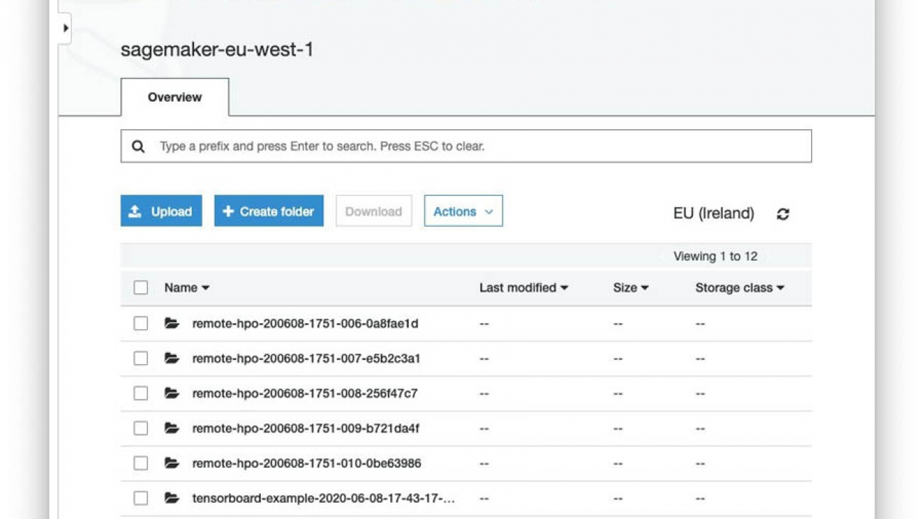This screenshot has width=924, height=519.
Task: Click the magnifier search icon
Action: pyautogui.click(x=138, y=147)
